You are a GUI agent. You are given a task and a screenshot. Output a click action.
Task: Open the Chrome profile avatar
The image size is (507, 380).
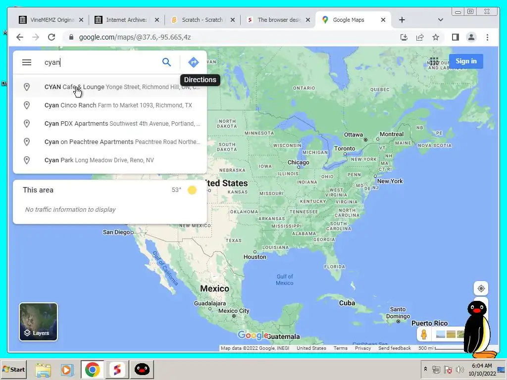(x=471, y=37)
